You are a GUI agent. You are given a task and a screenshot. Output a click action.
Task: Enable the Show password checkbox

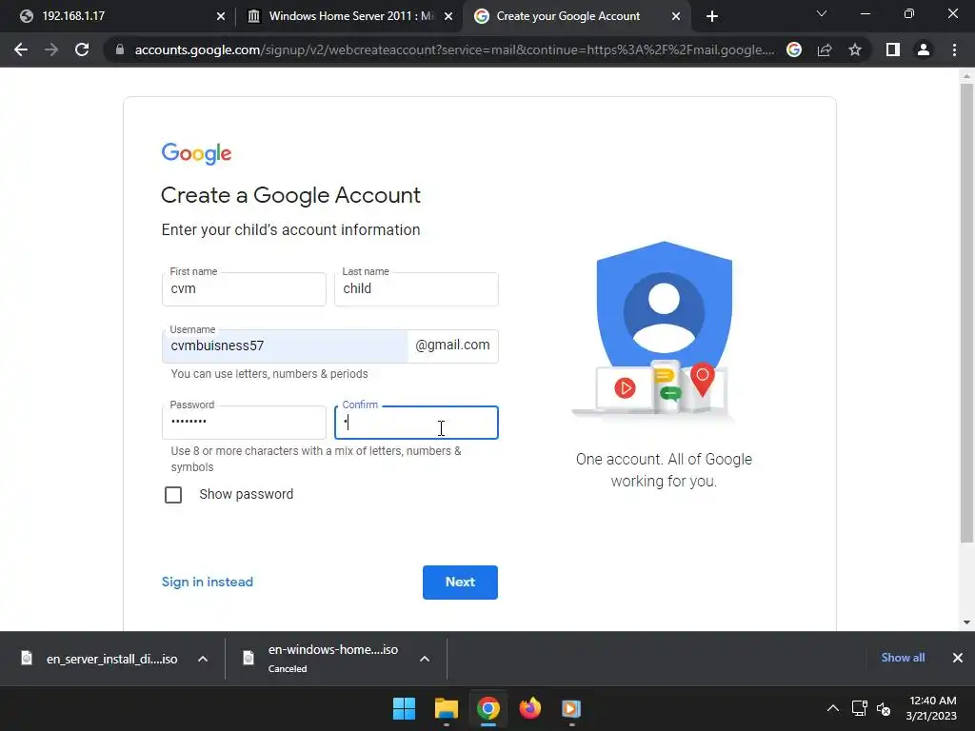coord(173,495)
